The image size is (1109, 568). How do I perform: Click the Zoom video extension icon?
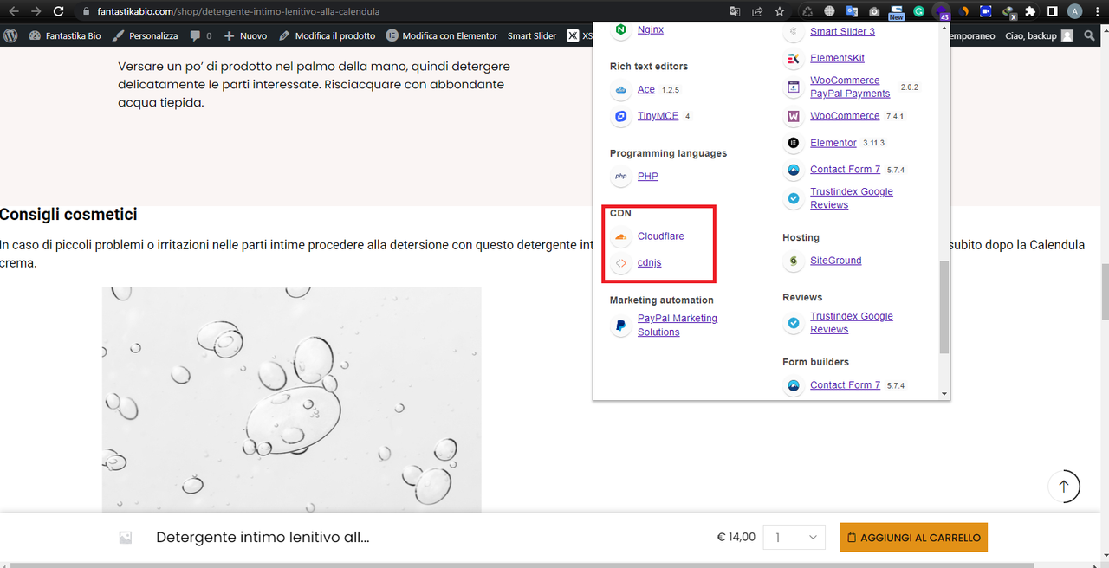tap(985, 11)
